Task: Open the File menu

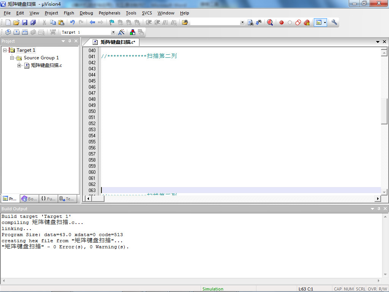Action: click(7, 13)
